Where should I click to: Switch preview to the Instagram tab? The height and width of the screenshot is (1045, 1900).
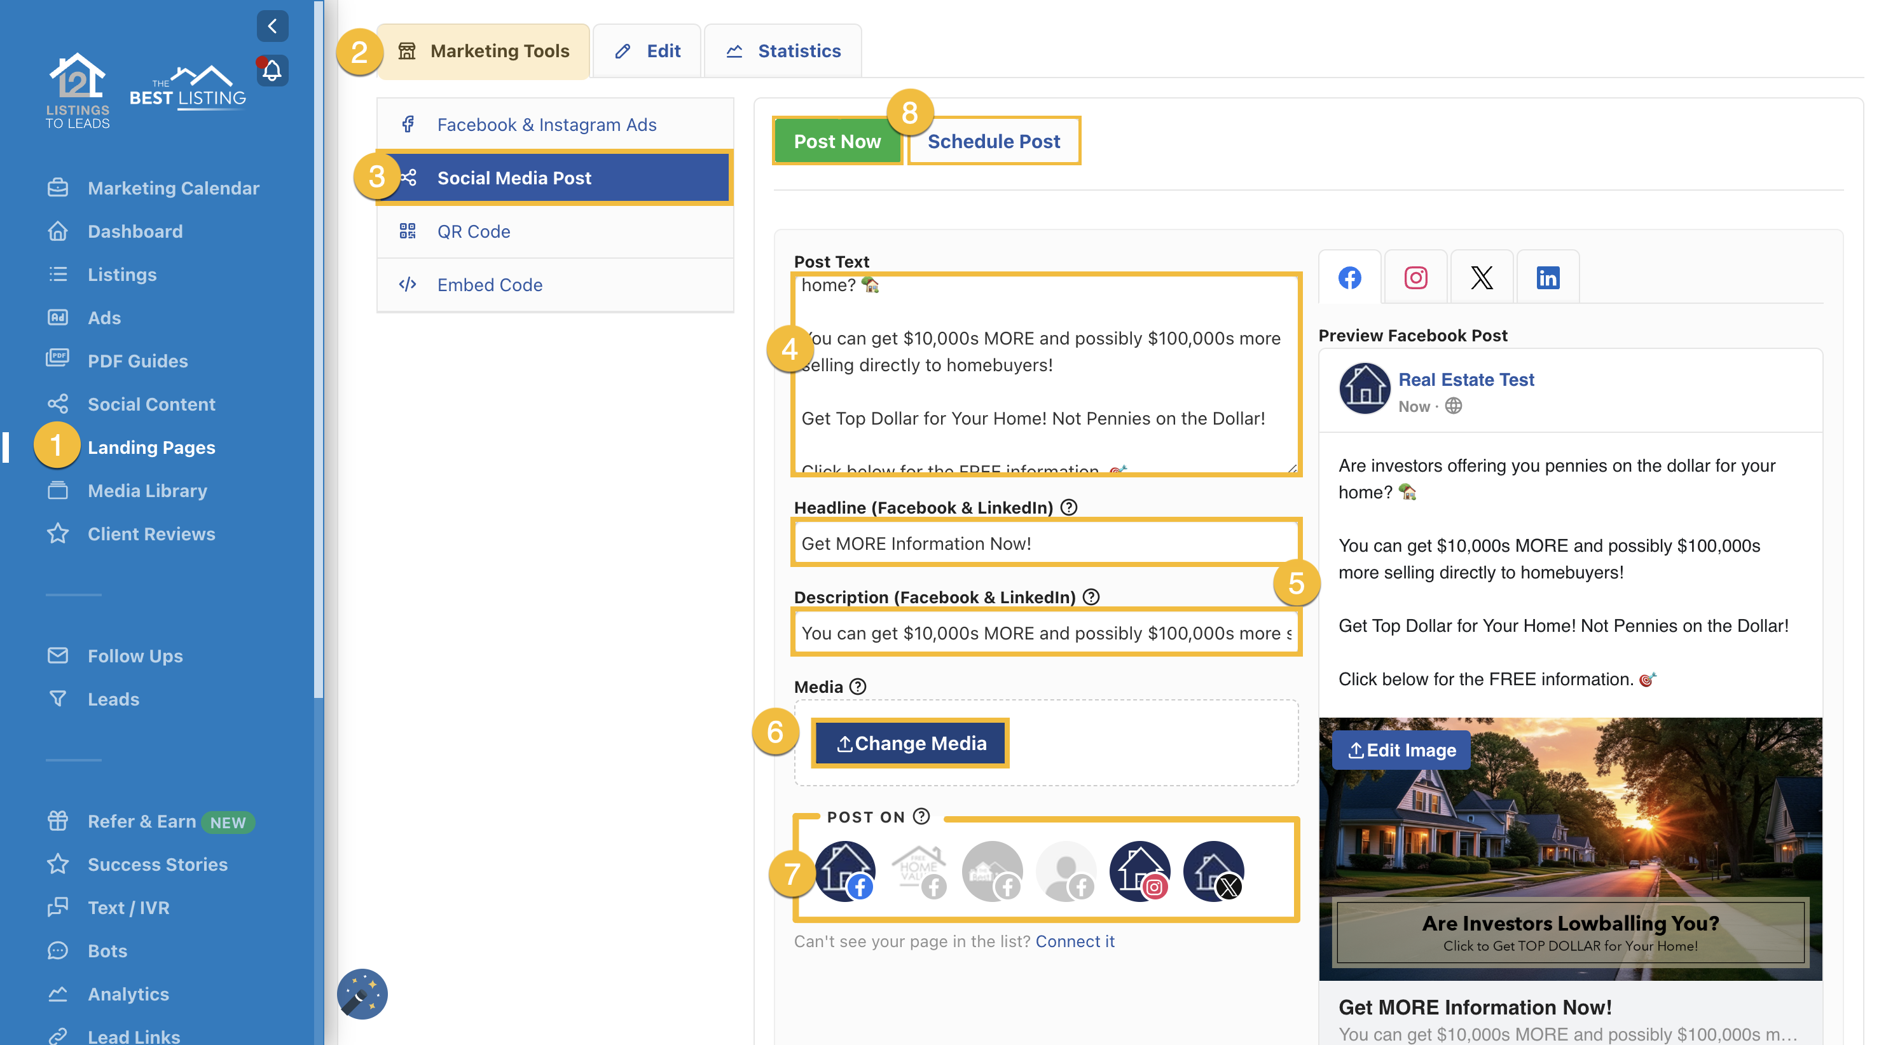coord(1415,278)
